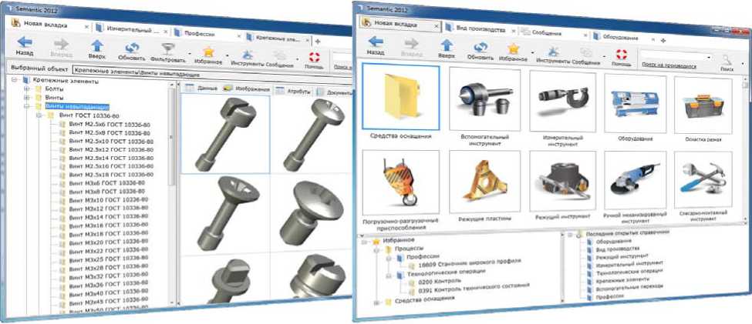Click Сообщения toolbar icon in right window

click(x=585, y=52)
